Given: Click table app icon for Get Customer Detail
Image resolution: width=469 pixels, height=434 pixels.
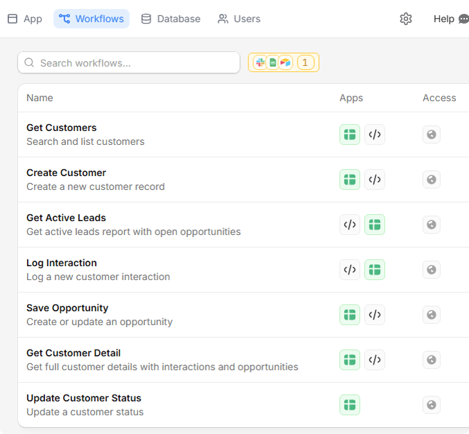Looking at the screenshot, I should click(350, 360).
